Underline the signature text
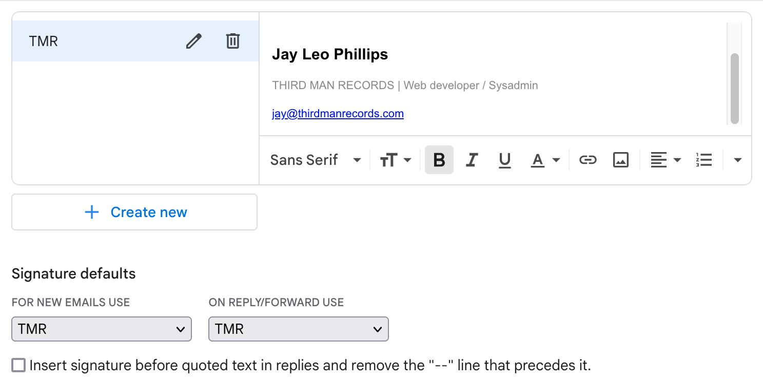This screenshot has height=383, width=763. pos(504,160)
